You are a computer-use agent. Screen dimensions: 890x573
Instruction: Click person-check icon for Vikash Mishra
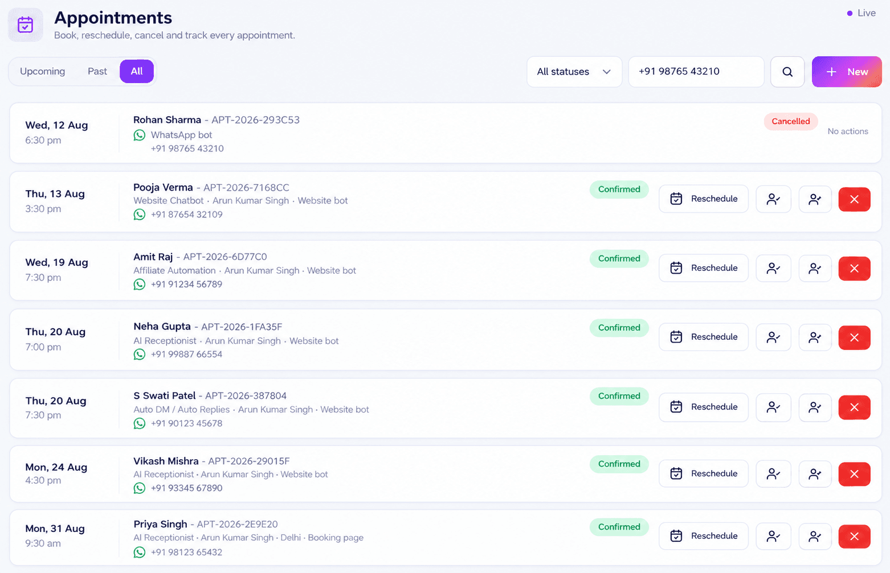click(773, 473)
